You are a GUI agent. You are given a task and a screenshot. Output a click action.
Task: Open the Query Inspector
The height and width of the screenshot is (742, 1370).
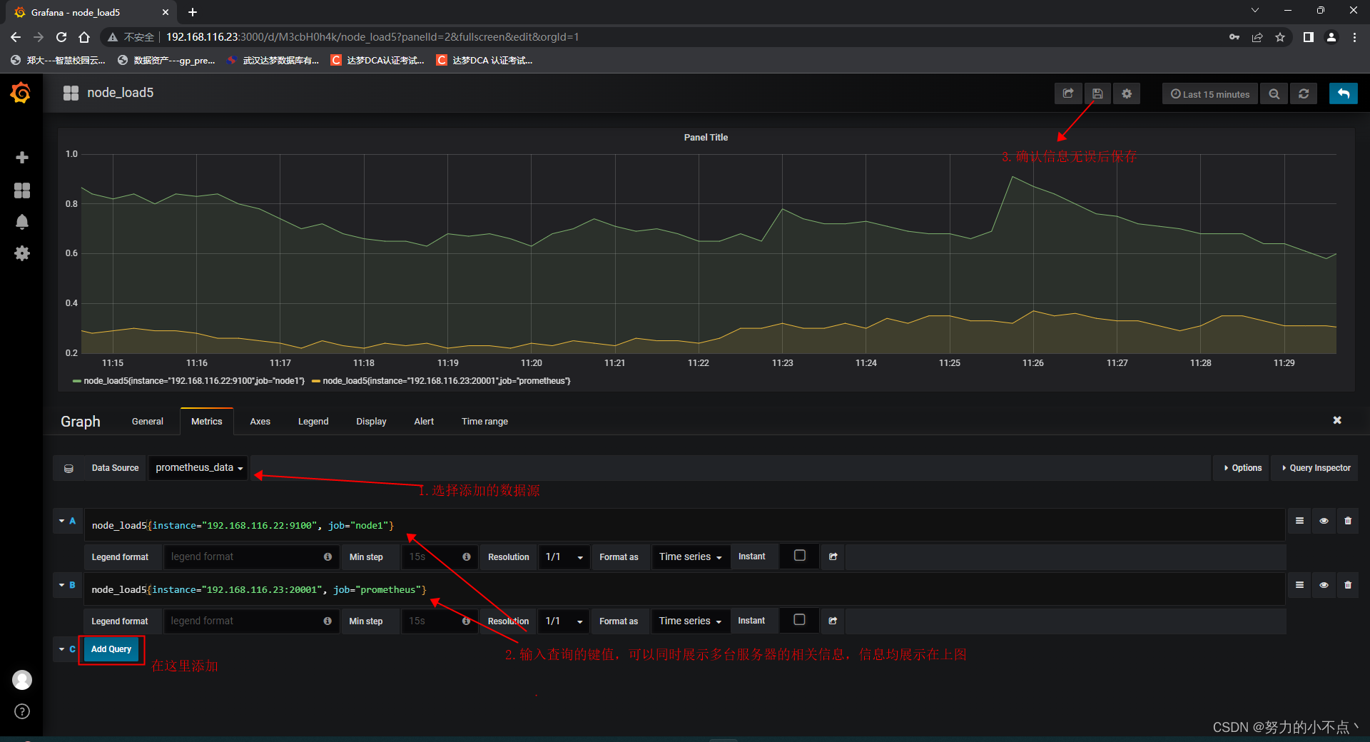pos(1314,467)
